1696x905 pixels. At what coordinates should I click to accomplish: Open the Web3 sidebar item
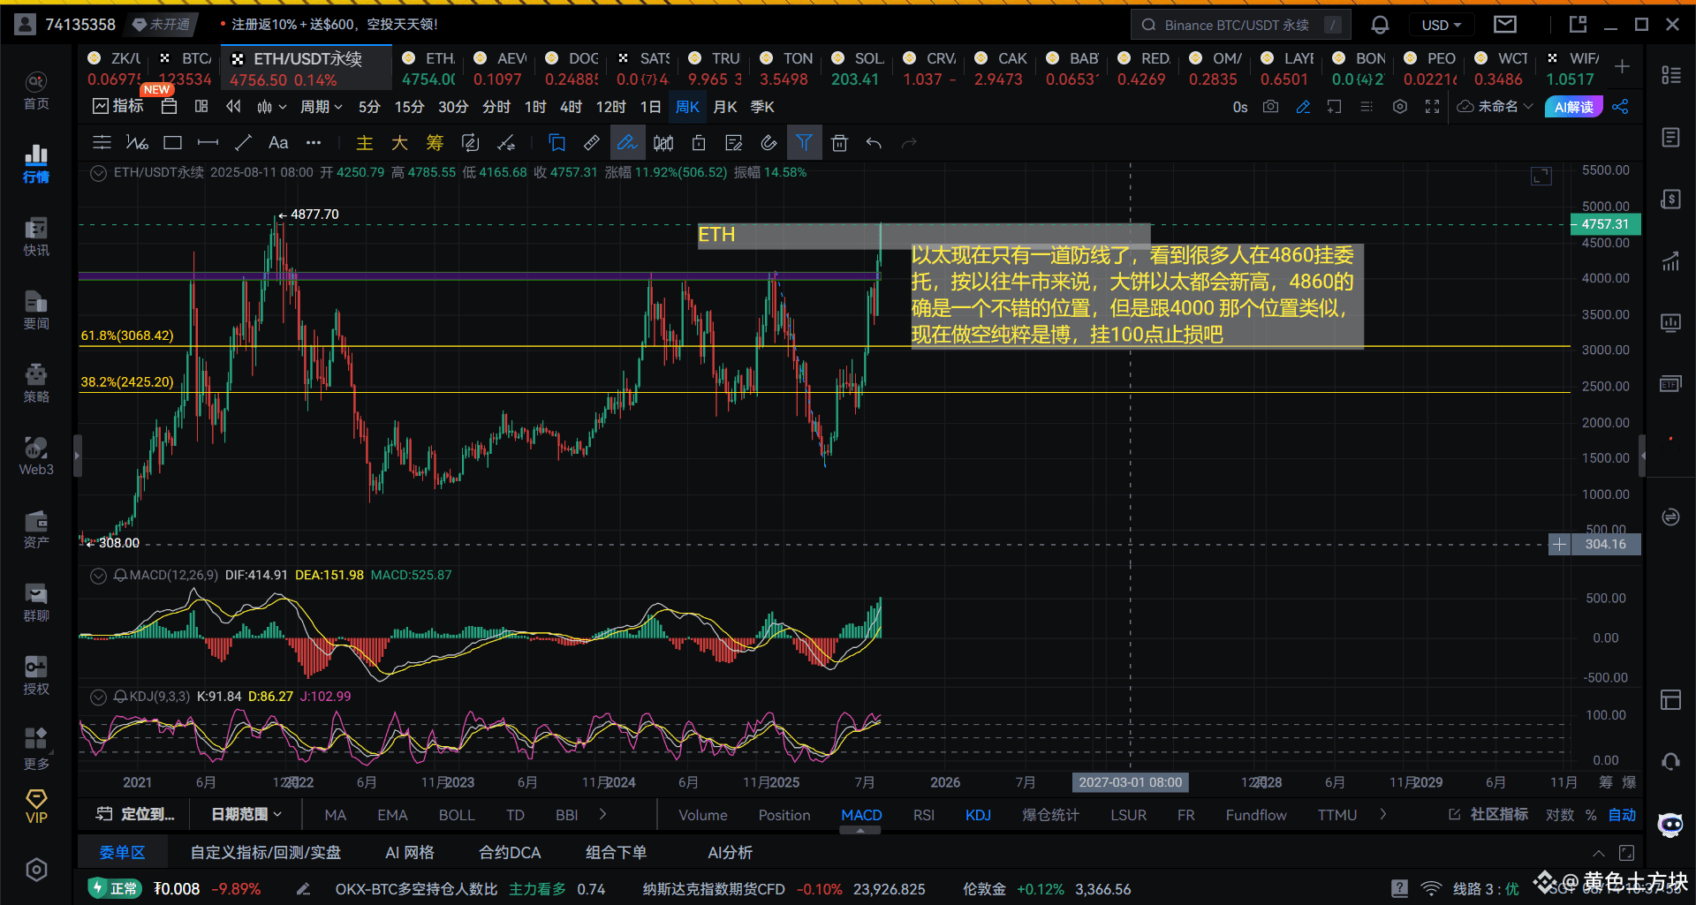pyautogui.click(x=36, y=456)
